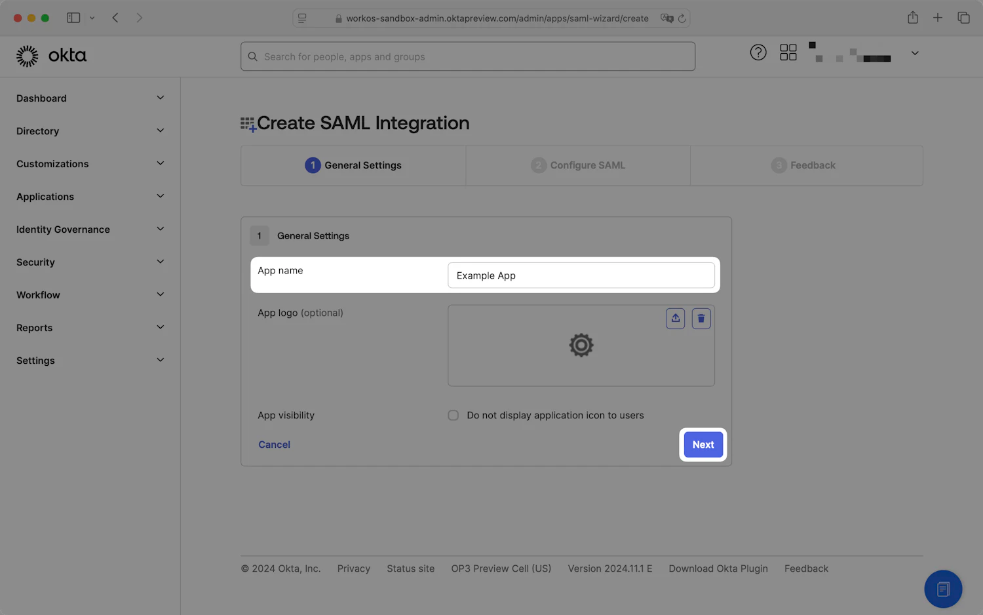Expand the Dashboard menu
This screenshot has height=615, width=983.
(x=90, y=98)
